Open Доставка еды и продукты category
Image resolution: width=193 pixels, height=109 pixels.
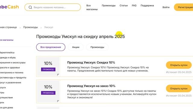[13, 78]
